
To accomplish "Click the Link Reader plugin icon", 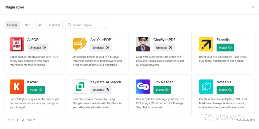I will tap(143, 87).
